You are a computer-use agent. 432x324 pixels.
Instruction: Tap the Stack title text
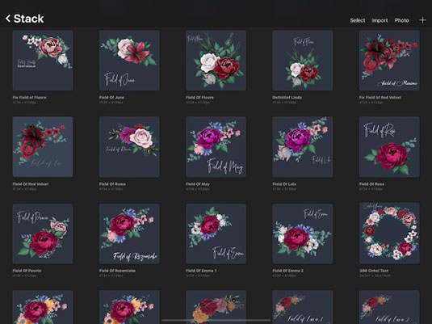pos(28,19)
